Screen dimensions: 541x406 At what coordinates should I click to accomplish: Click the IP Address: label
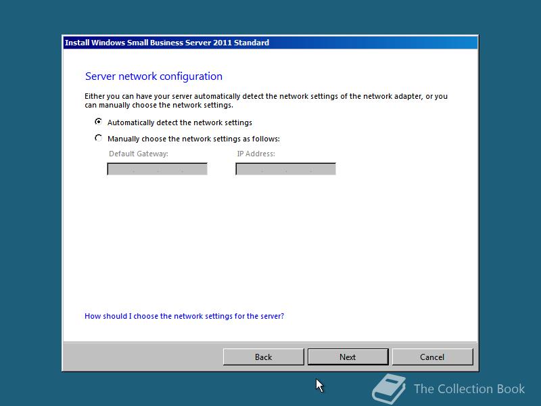click(x=256, y=154)
